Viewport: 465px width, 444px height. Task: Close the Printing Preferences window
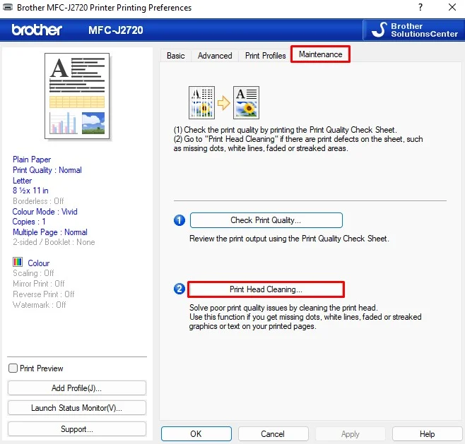(452, 7)
